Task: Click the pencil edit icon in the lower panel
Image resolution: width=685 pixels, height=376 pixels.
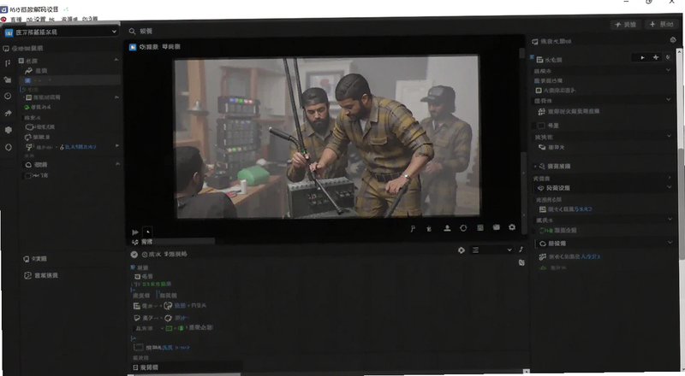Action: coord(521,250)
